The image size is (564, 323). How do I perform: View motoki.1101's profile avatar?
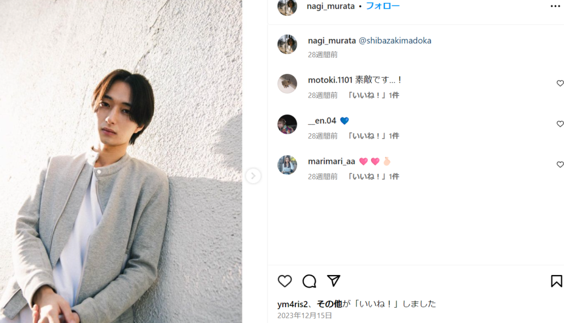click(288, 84)
